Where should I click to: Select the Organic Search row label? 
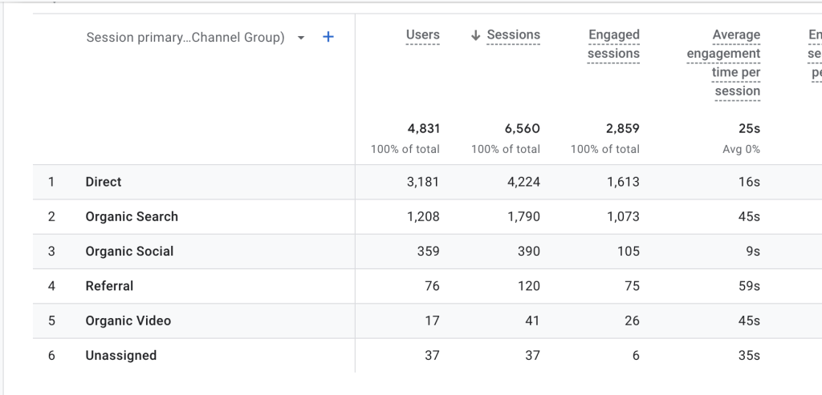tap(132, 216)
